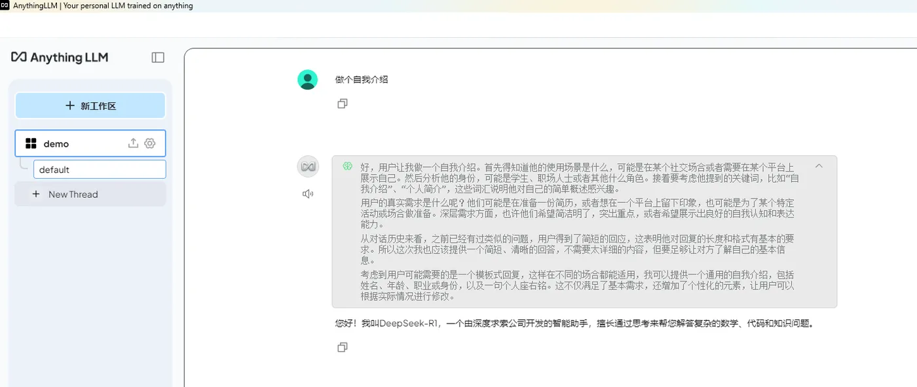Viewport: 917px width, 387px height.
Task: Select the default thread
Action: pyautogui.click(x=100, y=170)
